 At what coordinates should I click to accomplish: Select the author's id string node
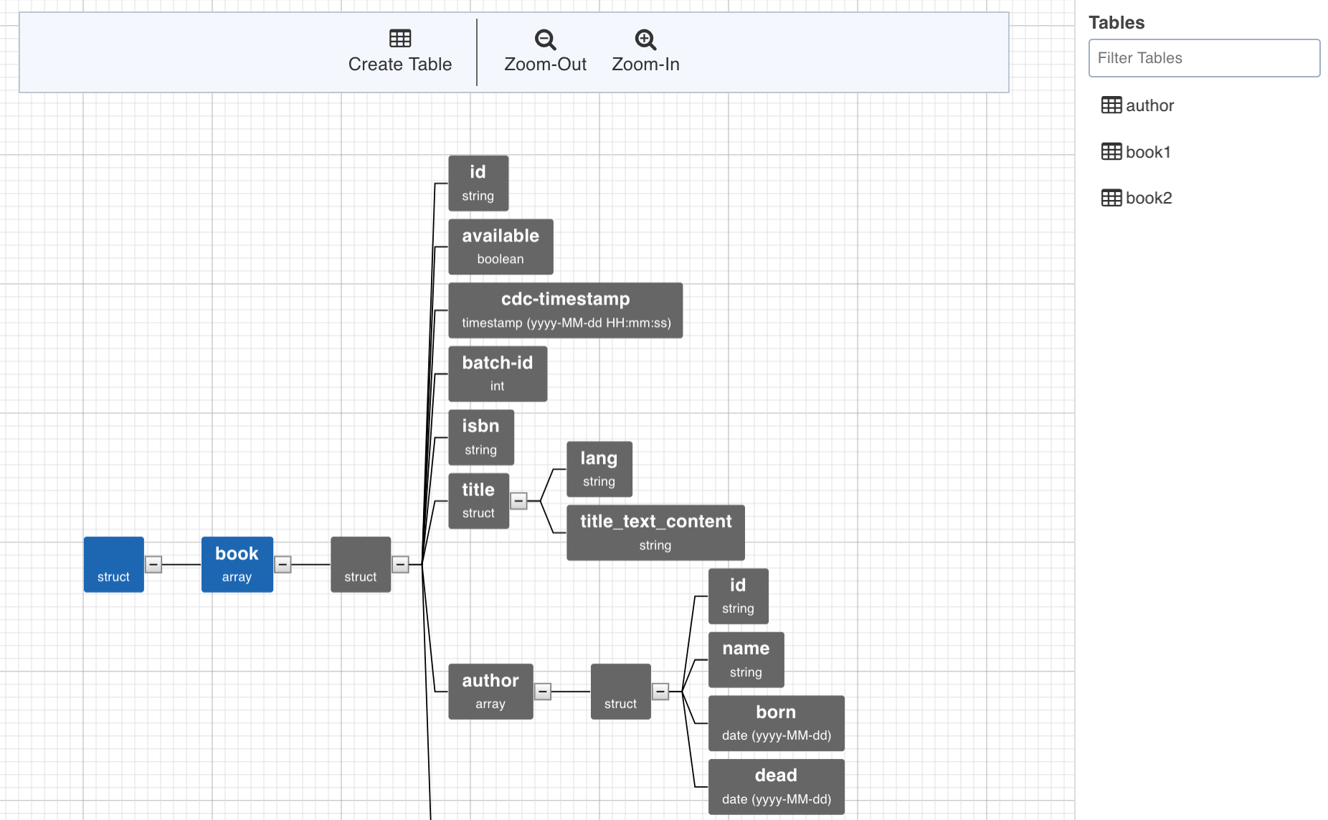[x=738, y=596]
